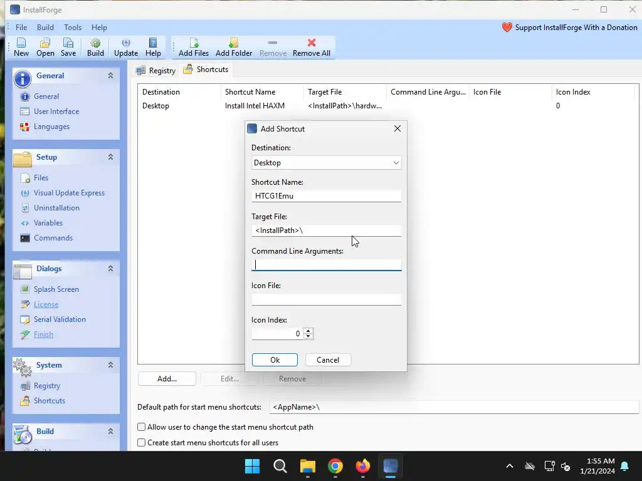Click the Icon Index column header
Screen dimensions: 642x481
click(593, 92)
